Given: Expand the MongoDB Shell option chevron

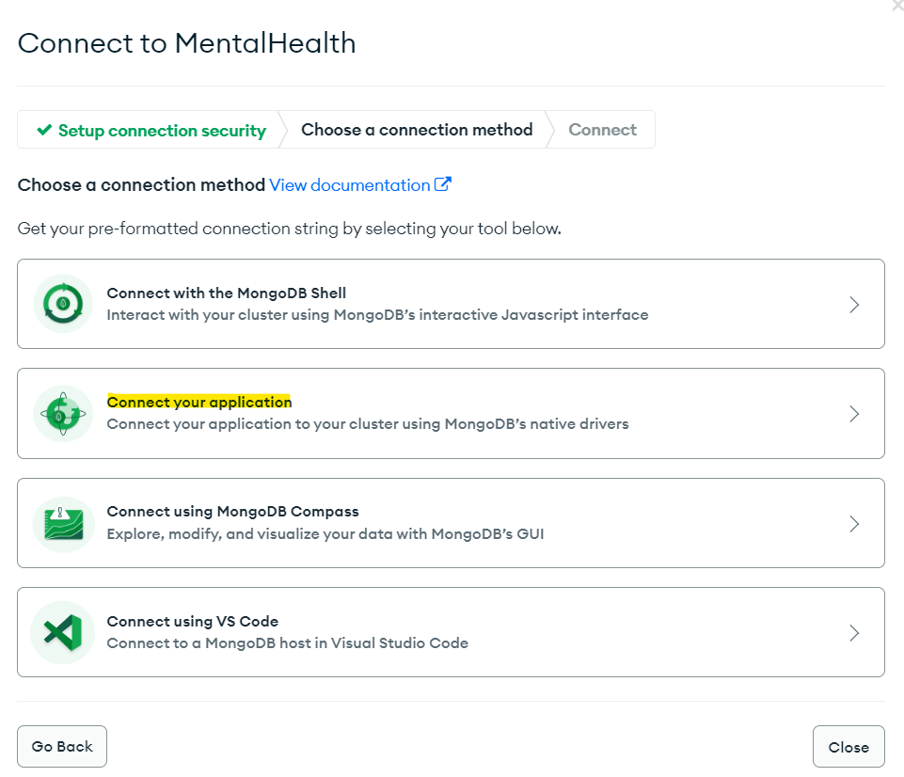Looking at the screenshot, I should pyautogui.click(x=854, y=303).
